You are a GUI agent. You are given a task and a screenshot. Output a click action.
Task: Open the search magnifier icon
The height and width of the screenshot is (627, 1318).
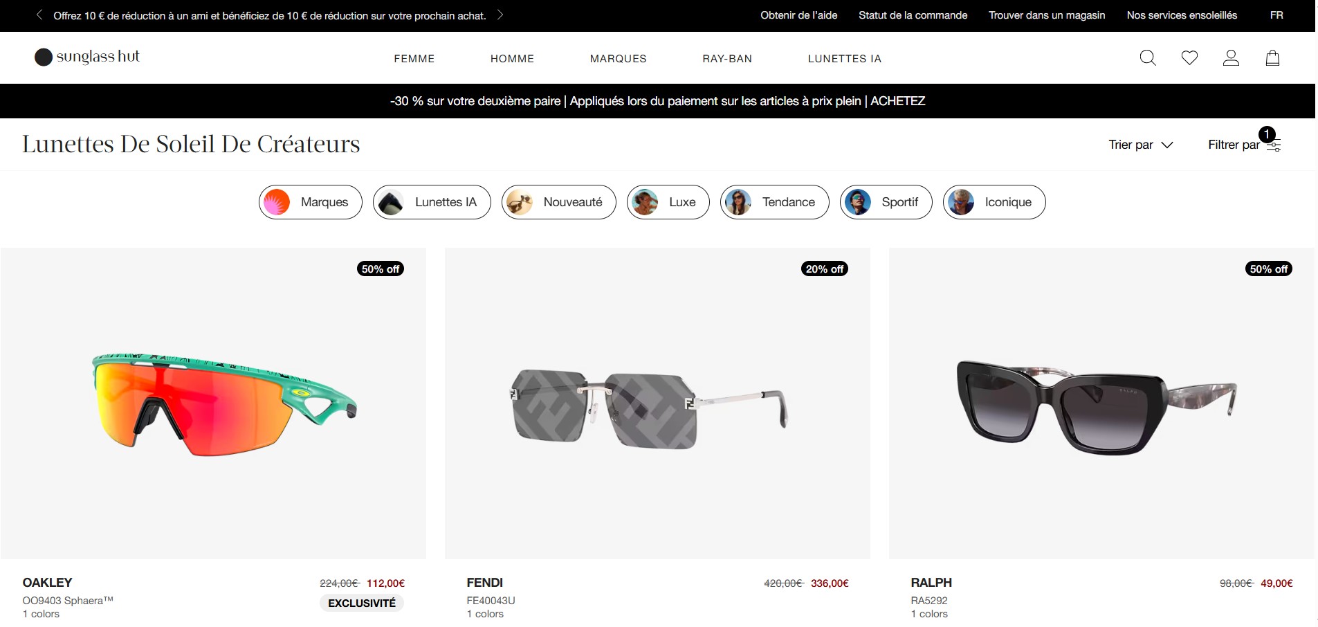[x=1147, y=58]
